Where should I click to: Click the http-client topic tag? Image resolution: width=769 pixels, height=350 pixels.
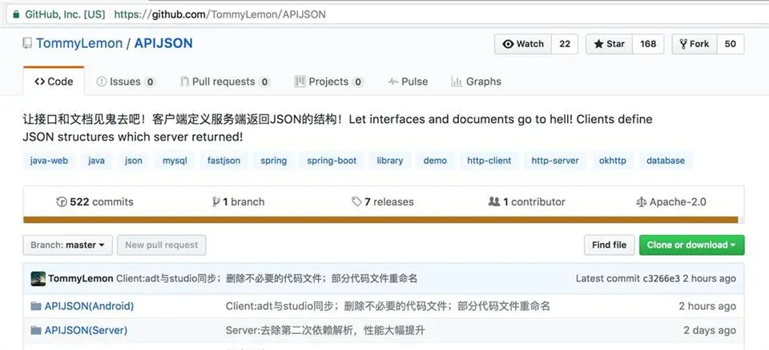[x=489, y=161]
